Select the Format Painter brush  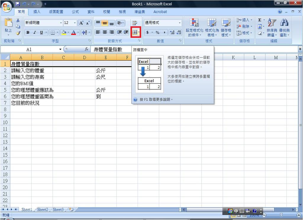pos(18,33)
